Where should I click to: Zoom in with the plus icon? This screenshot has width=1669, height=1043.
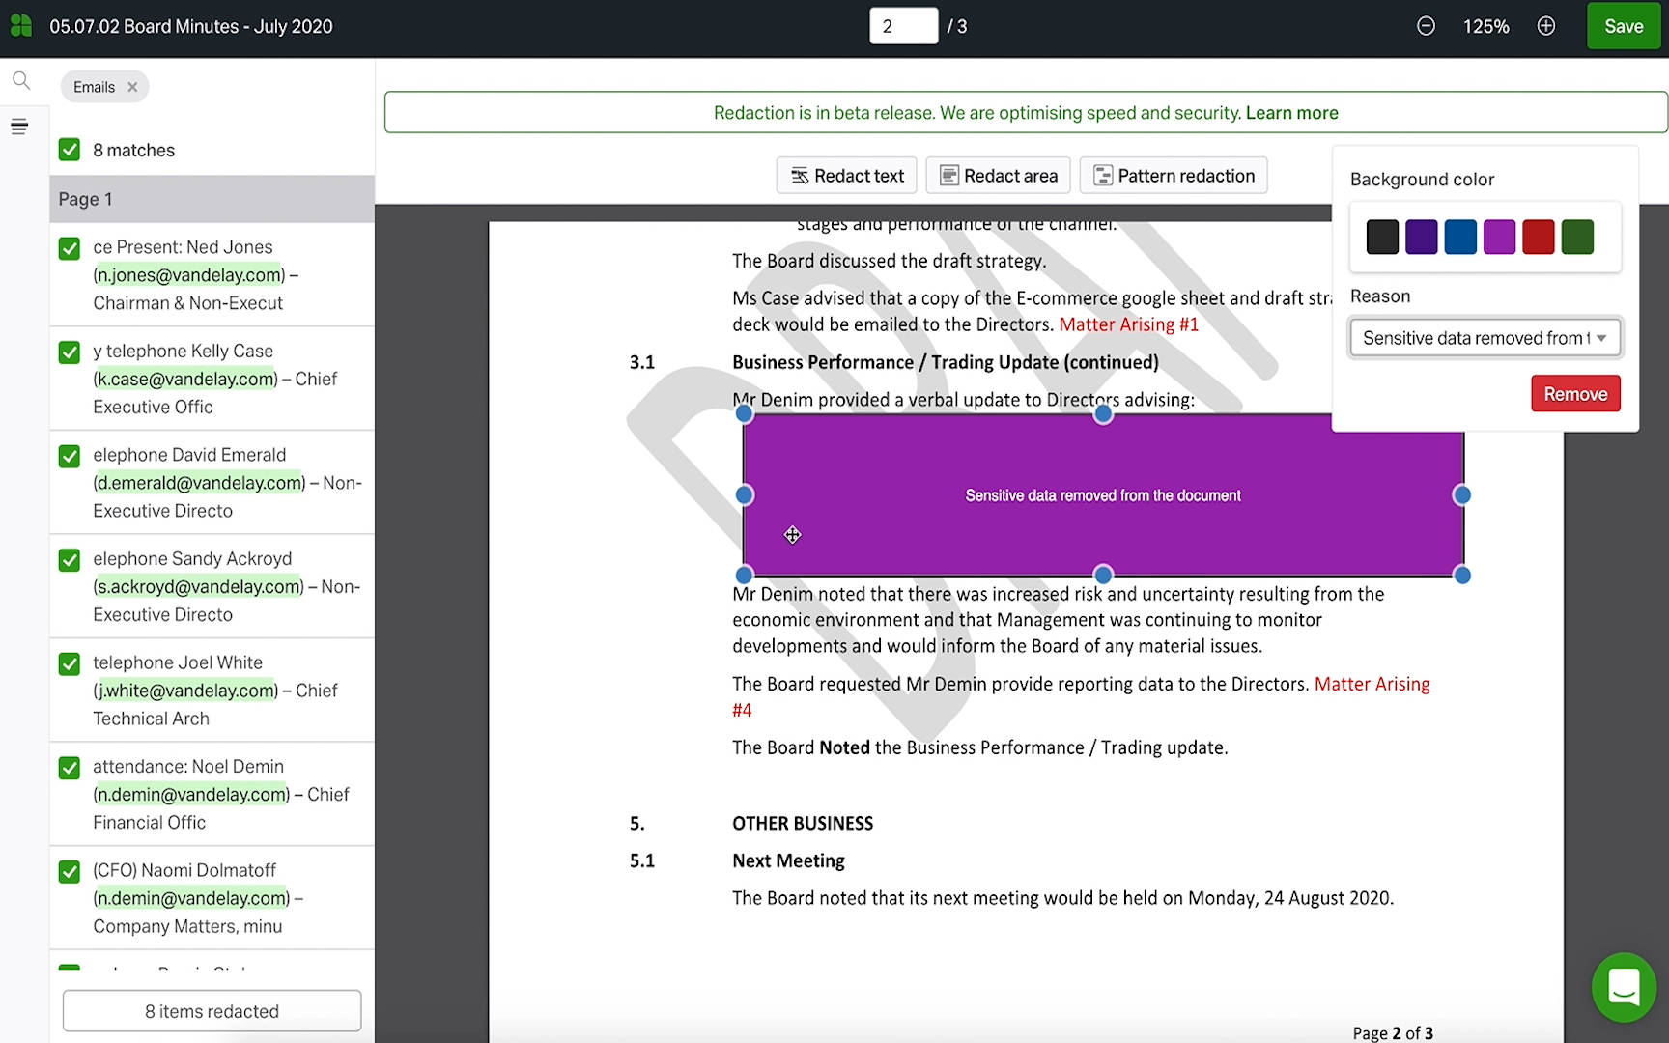(1546, 26)
